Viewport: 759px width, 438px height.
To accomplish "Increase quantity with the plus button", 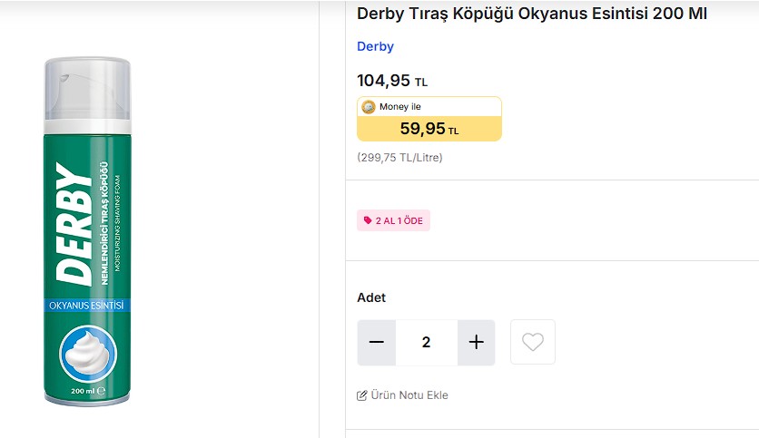I will [x=476, y=343].
